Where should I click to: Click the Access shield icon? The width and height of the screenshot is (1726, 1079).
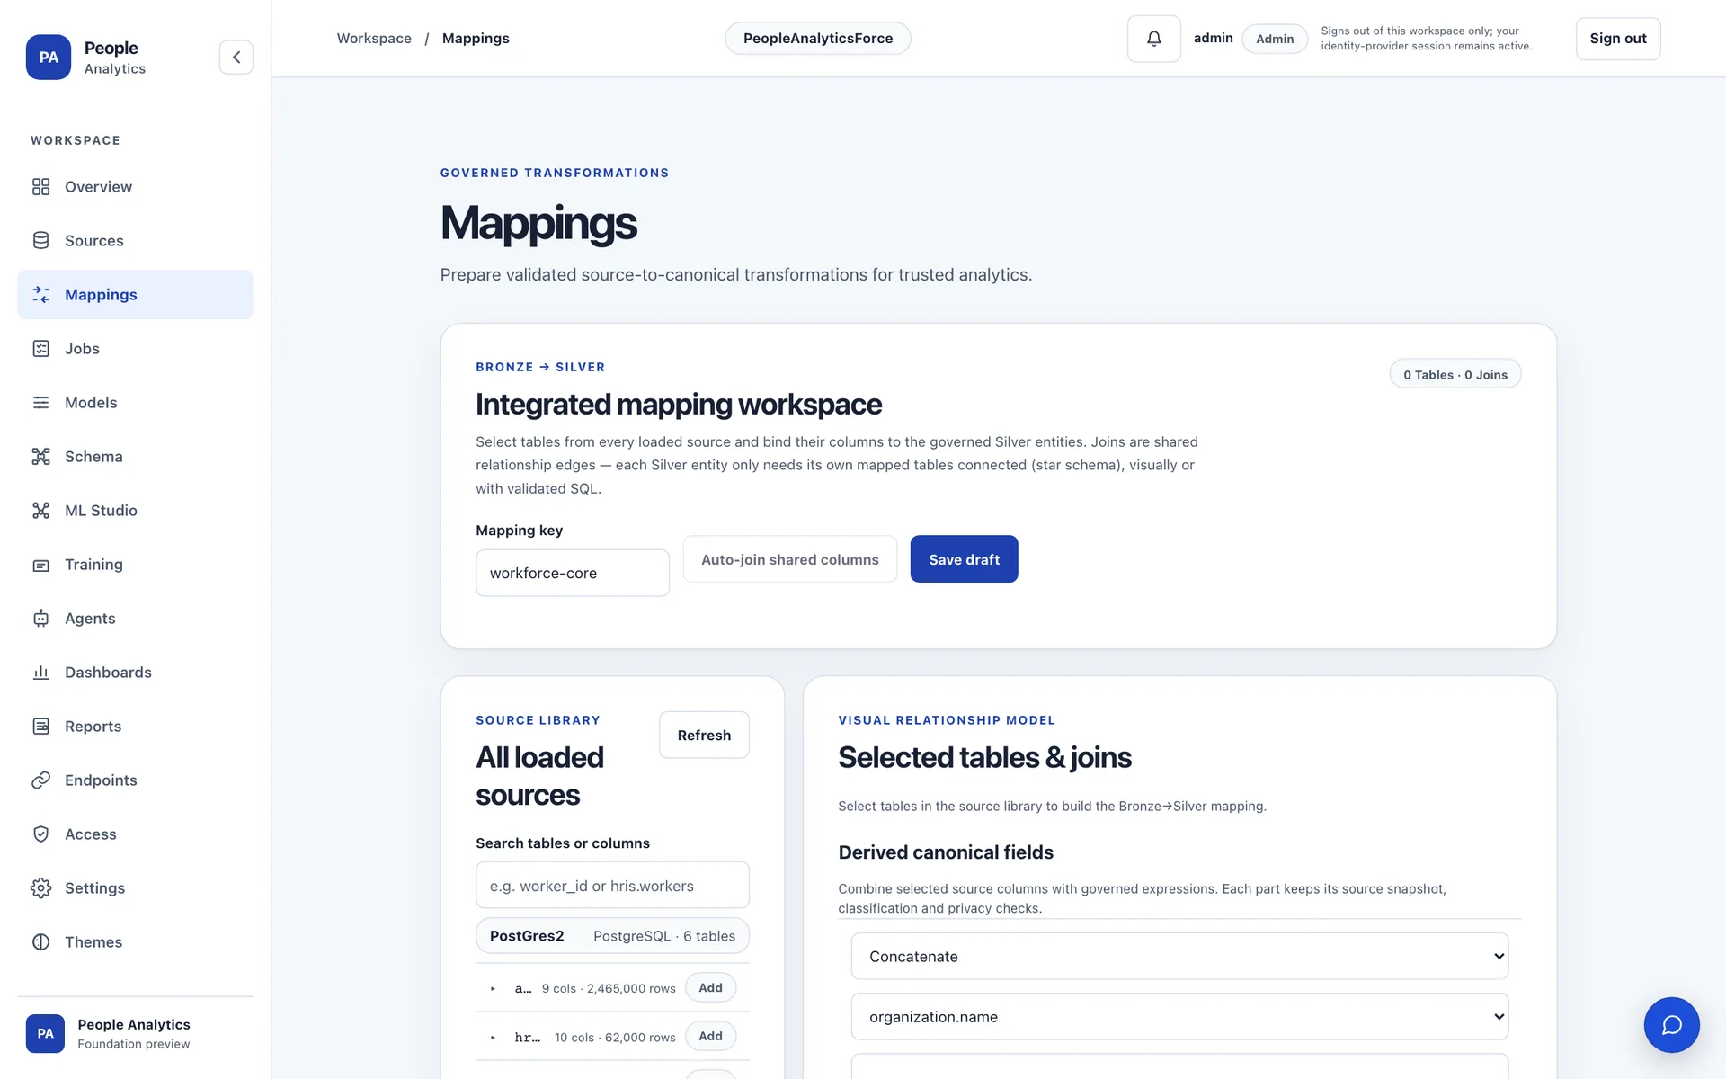coord(40,834)
